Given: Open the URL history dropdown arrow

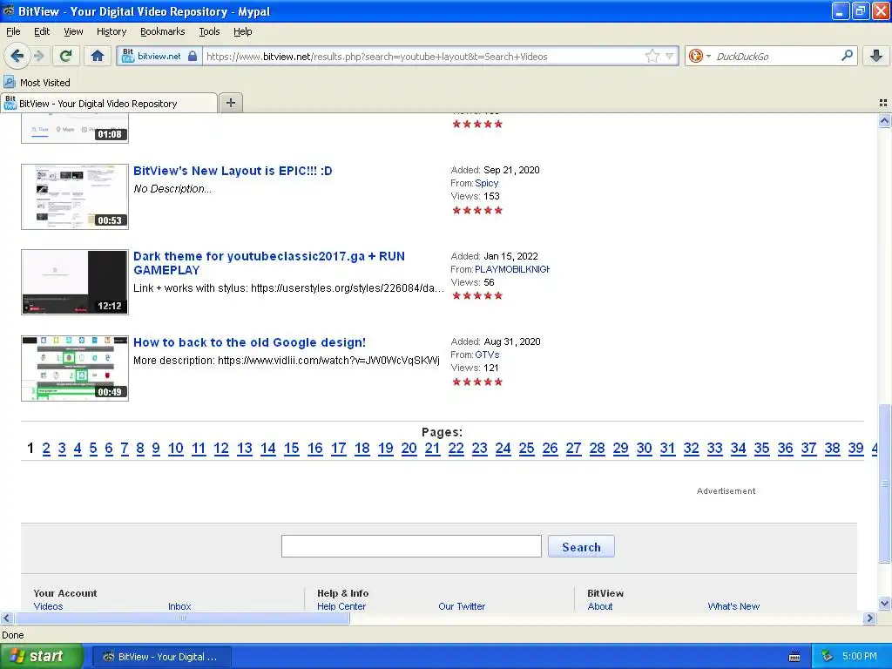Looking at the screenshot, I should 670,56.
